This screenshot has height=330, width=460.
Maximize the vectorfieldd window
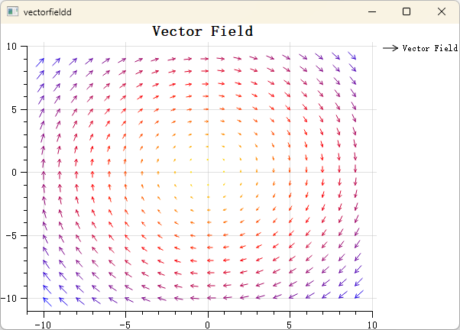click(x=407, y=11)
